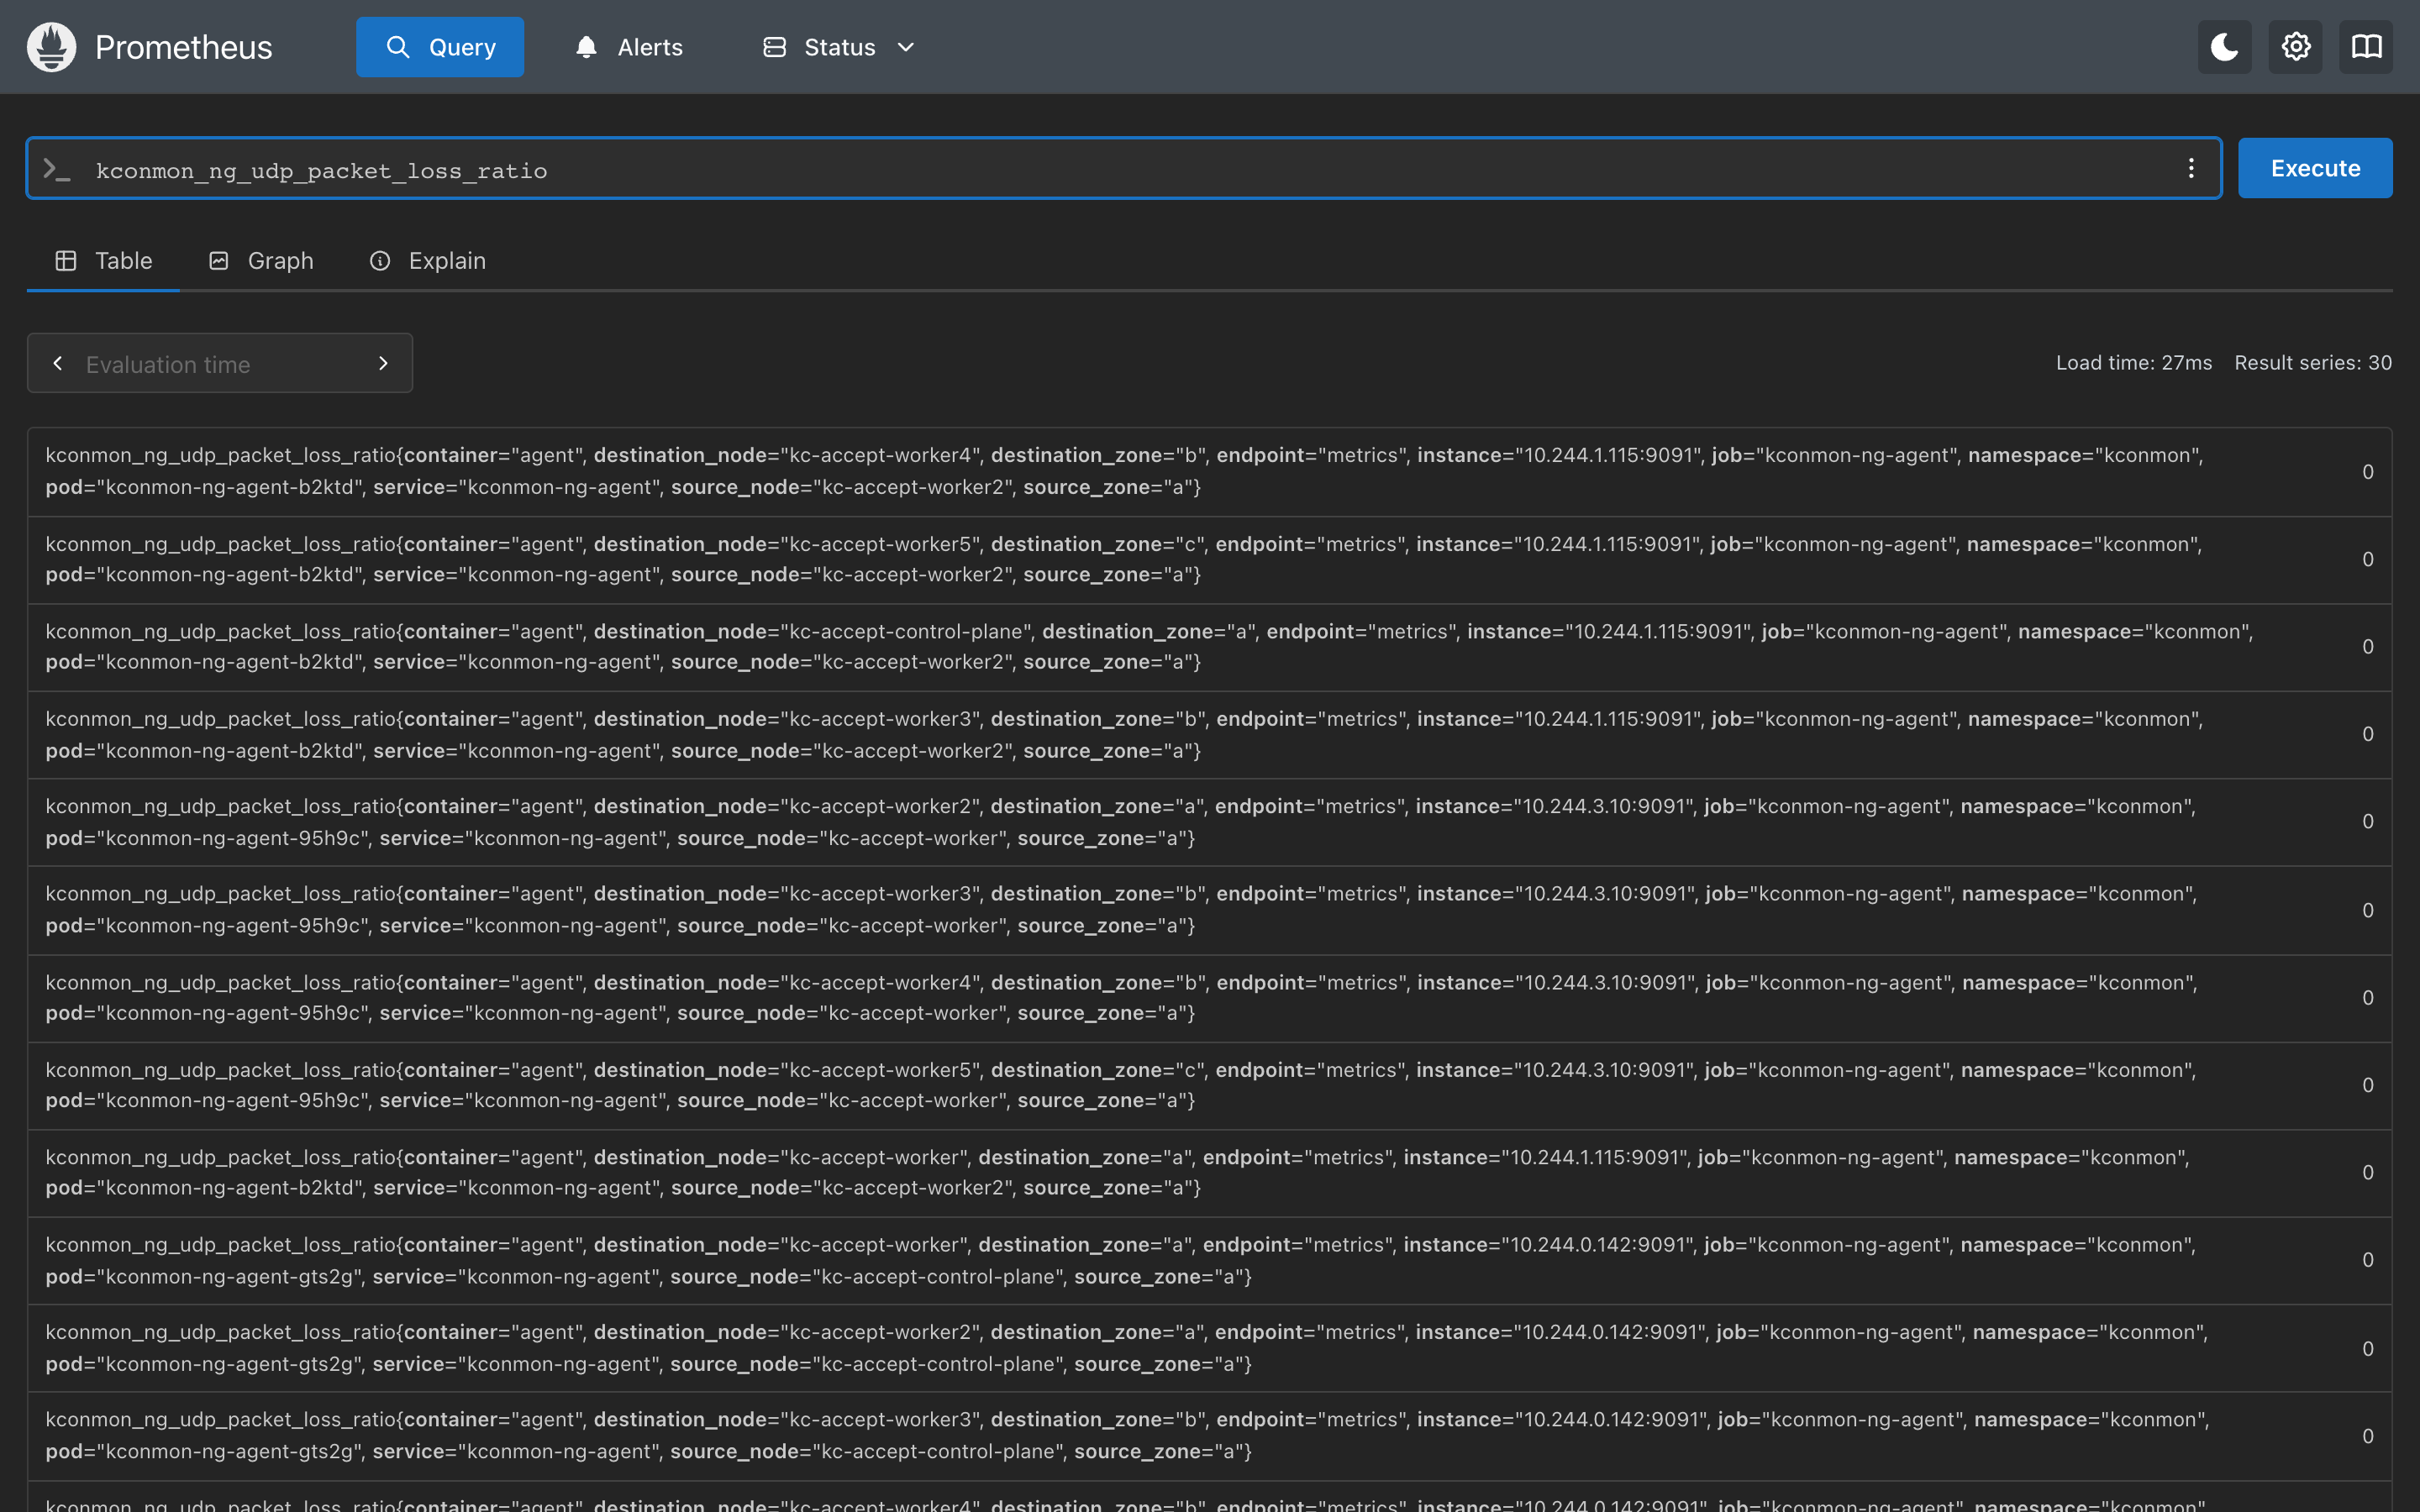Screen dimensions: 2420x1512
Task: Click the Evaluation time input
Action: (220, 363)
